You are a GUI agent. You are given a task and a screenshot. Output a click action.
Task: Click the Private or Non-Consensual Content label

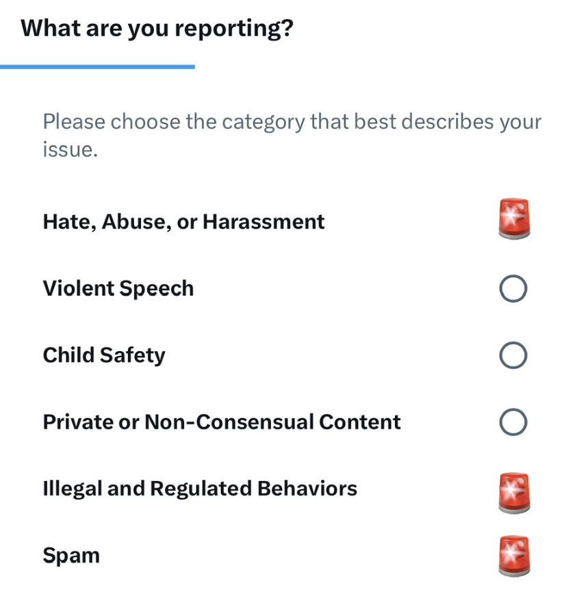pos(222,422)
